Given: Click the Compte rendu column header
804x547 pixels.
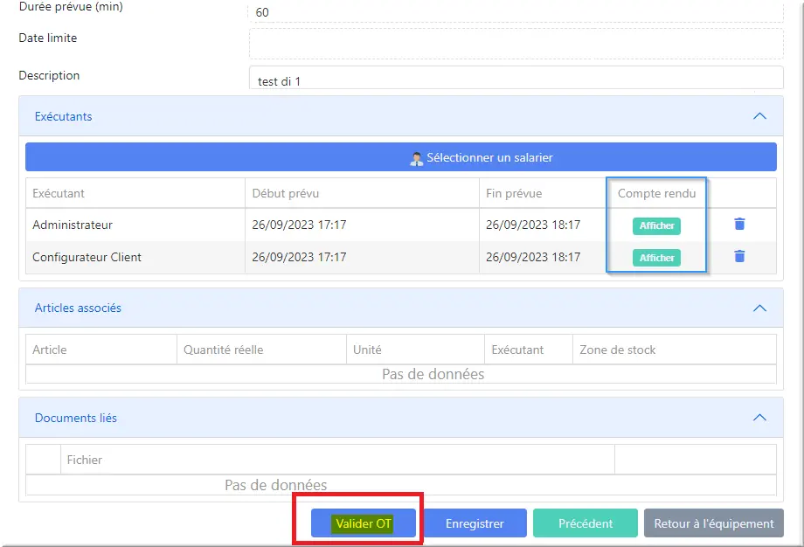Looking at the screenshot, I should click(656, 193).
